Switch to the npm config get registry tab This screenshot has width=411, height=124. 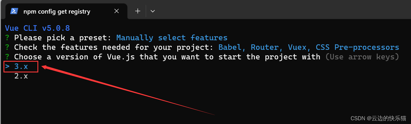tap(57, 12)
